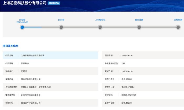This screenshot has height=110, width=184.
Task: Click the 科创板IPO badge in header
Action: tap(54, 3)
